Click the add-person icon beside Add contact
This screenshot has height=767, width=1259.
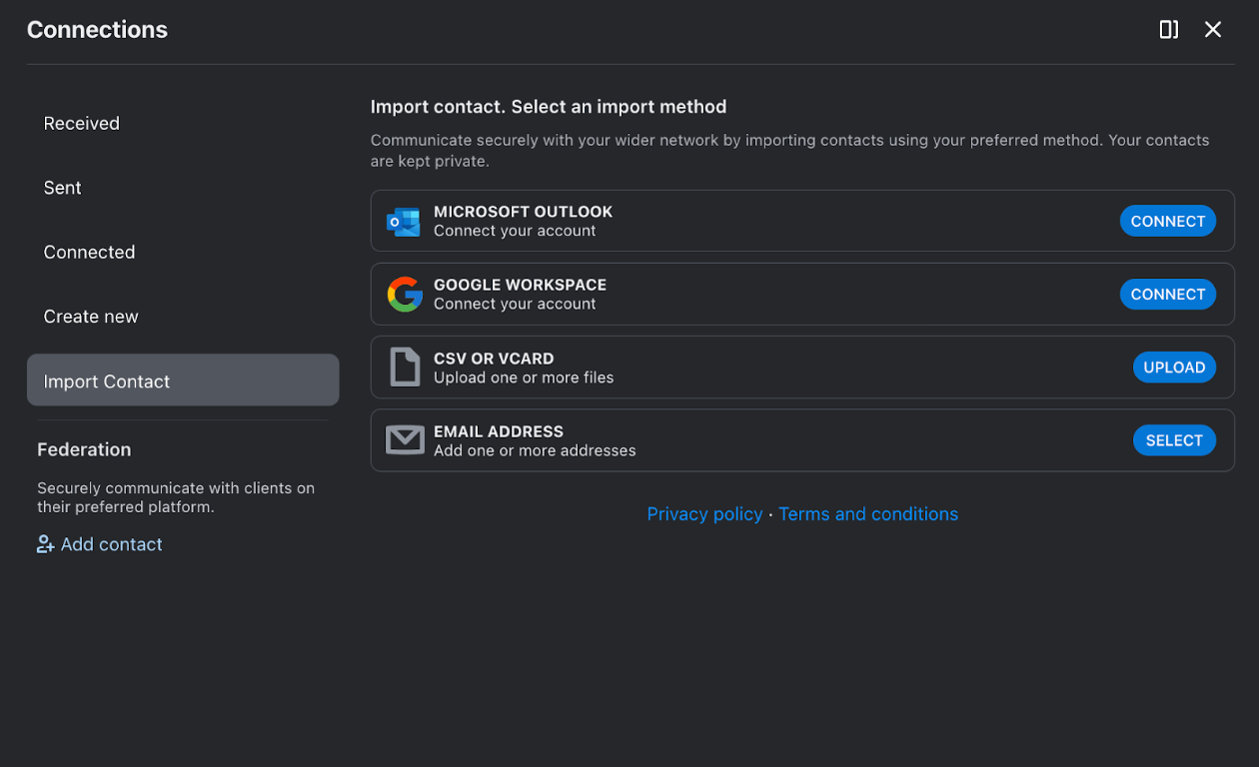tap(46, 544)
